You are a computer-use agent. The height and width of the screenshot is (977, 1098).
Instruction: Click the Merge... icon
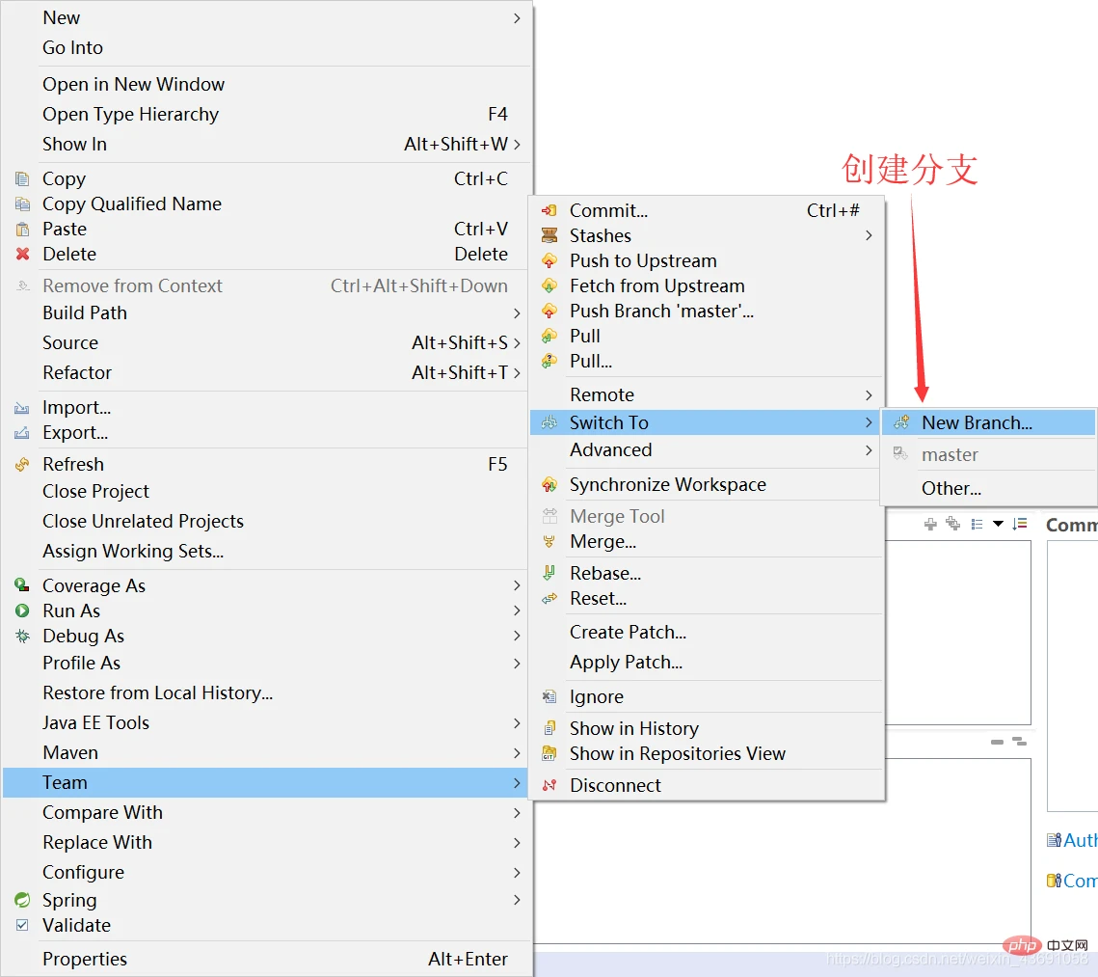click(549, 541)
